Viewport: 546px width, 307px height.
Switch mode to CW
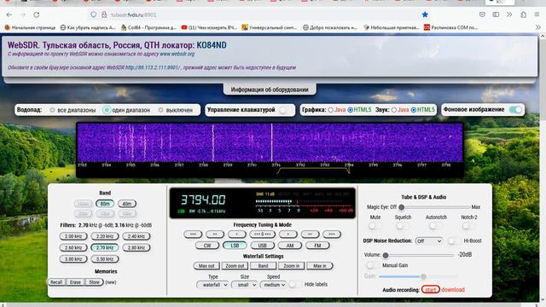coord(207,246)
